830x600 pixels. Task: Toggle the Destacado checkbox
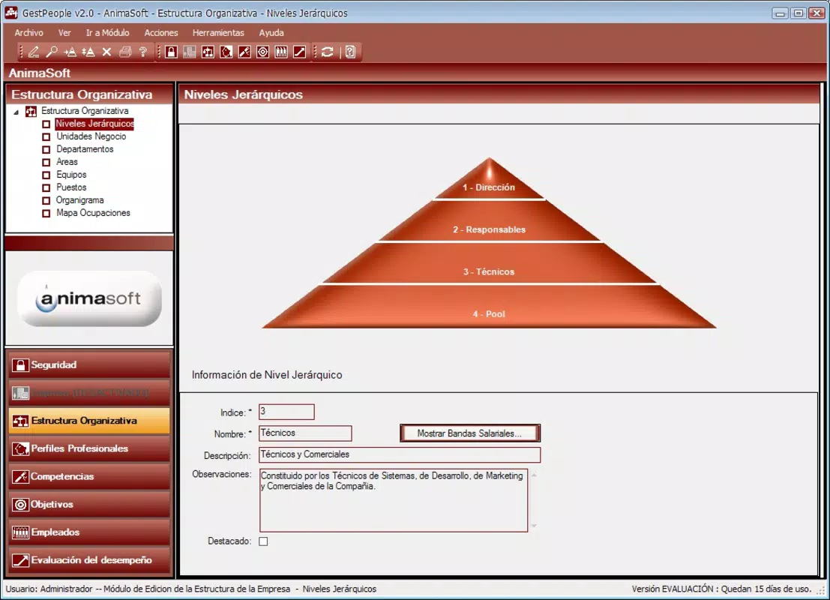[x=263, y=541]
